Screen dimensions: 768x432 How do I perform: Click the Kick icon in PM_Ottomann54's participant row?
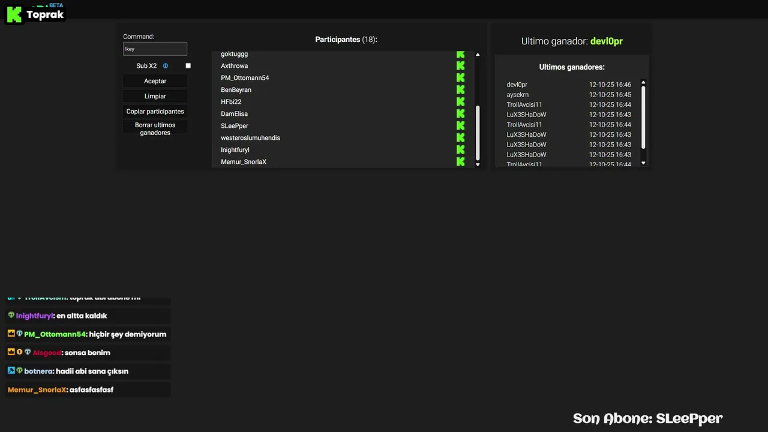(460, 78)
